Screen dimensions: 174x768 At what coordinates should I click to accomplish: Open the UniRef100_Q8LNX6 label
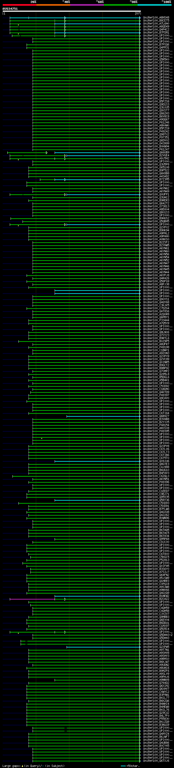point(156,332)
